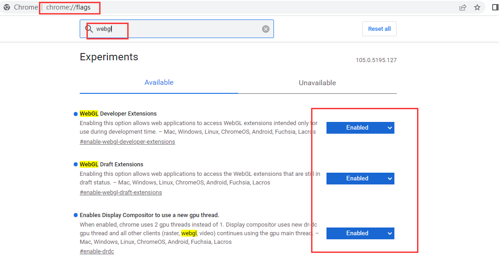Click the version number 105.0.5195.127
Screen dimensions: 499x276
coord(376,60)
